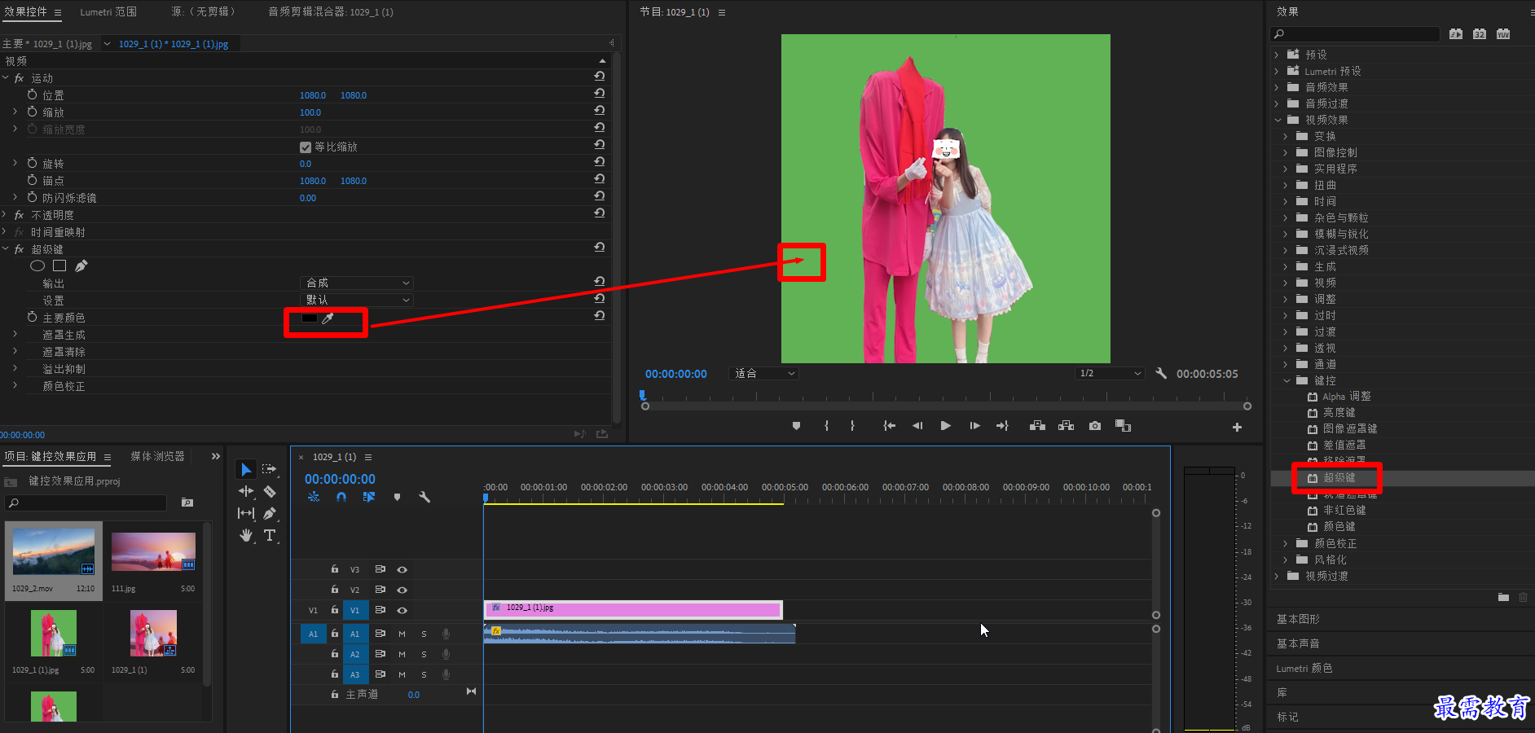Toggle V2 track output eye
Screen dimensions: 1535x733
(x=402, y=590)
